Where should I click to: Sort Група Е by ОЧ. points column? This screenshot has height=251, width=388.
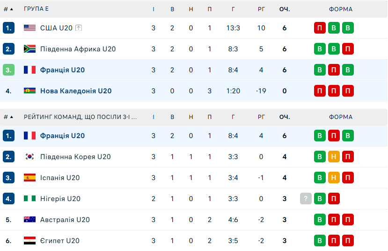284,9
